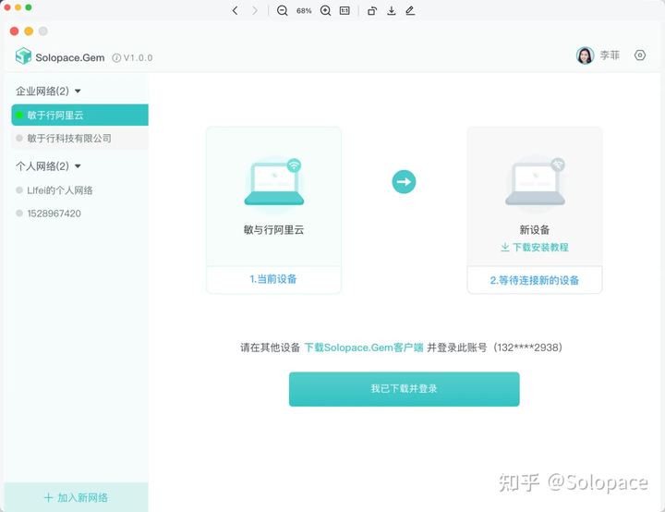The image size is (665, 512).
Task: Close the inner app window with red button
Action: (x=15, y=31)
